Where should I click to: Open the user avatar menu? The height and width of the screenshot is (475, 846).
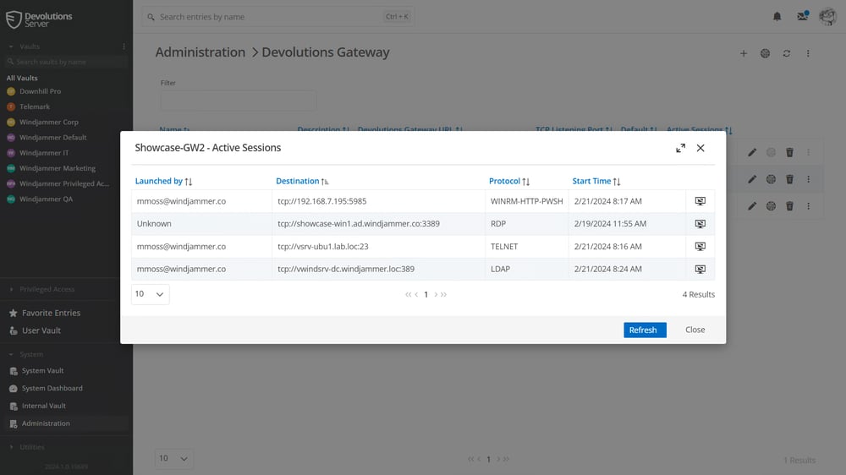pyautogui.click(x=827, y=17)
